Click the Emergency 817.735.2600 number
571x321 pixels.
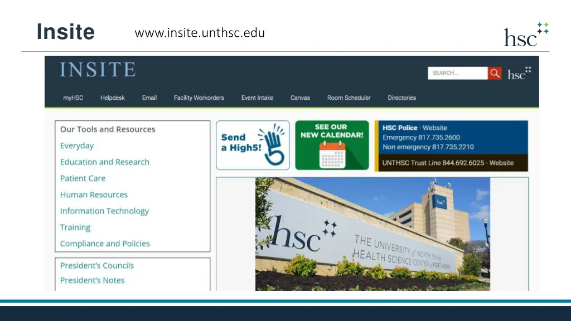[421, 138]
